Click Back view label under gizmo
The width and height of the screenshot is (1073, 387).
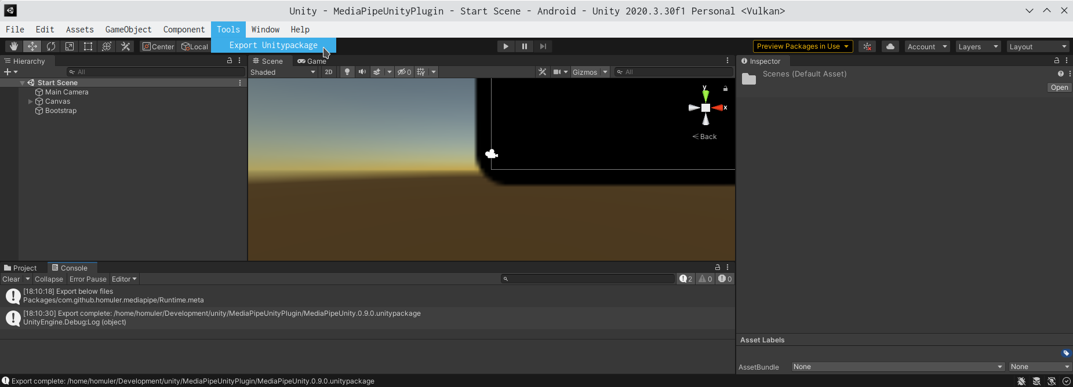(704, 137)
